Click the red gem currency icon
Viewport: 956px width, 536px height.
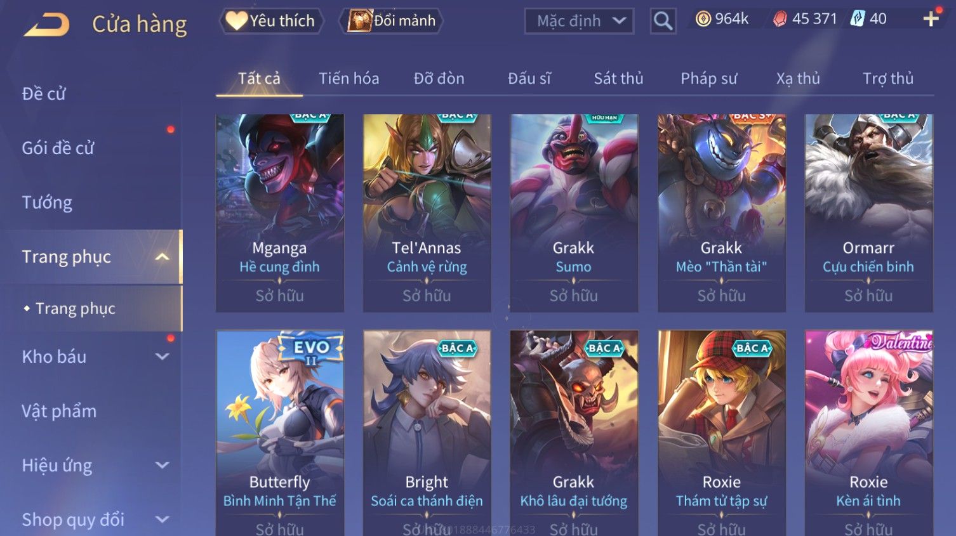pos(780,19)
